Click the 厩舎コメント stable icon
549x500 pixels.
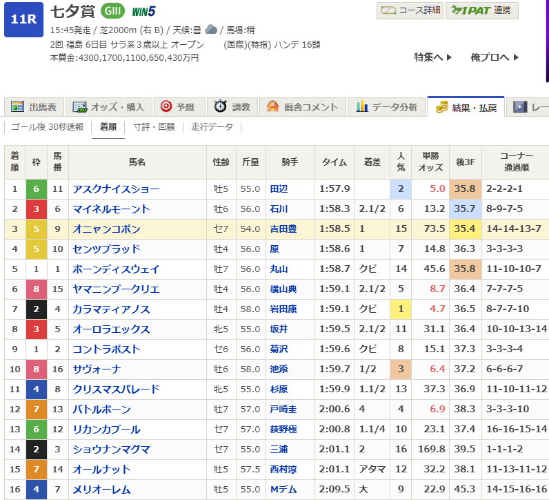(272, 106)
